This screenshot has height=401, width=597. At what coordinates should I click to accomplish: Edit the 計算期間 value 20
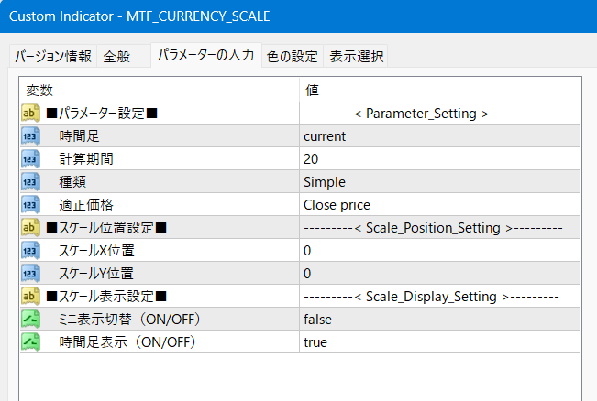coord(440,159)
